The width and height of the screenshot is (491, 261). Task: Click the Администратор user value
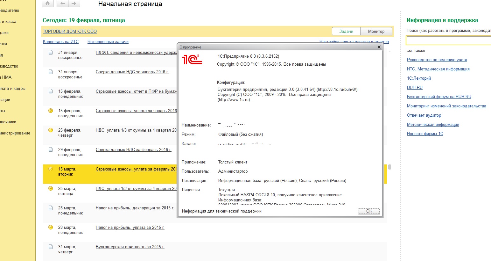pos(233,171)
